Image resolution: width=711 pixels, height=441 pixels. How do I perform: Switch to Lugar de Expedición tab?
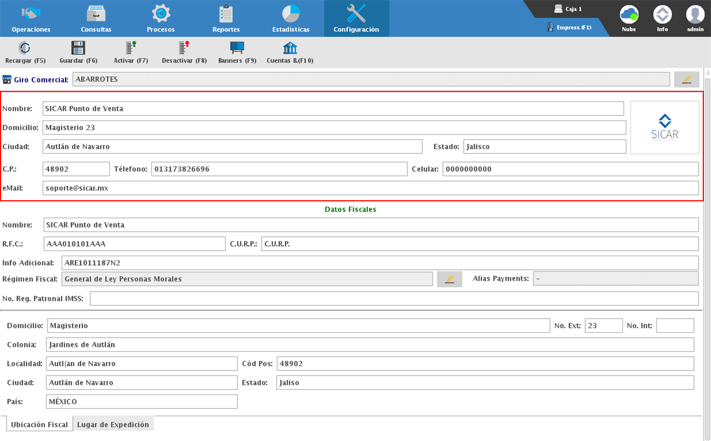click(x=113, y=425)
